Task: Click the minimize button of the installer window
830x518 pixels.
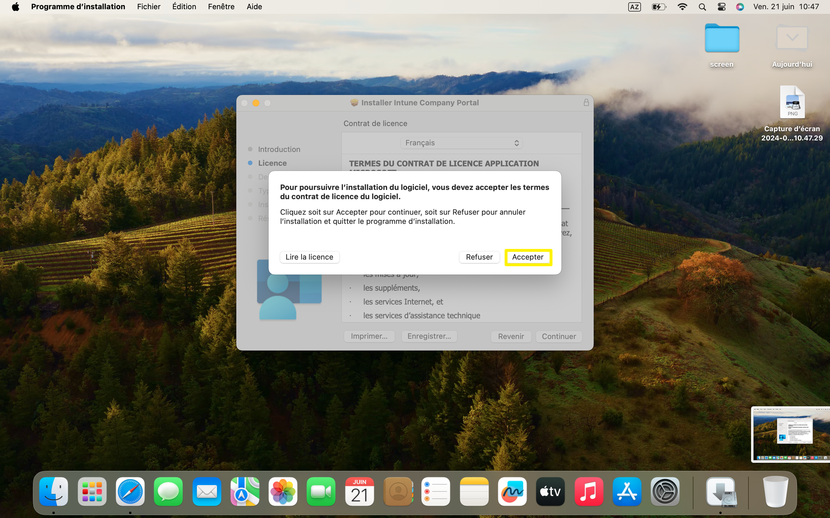Action: pos(256,103)
